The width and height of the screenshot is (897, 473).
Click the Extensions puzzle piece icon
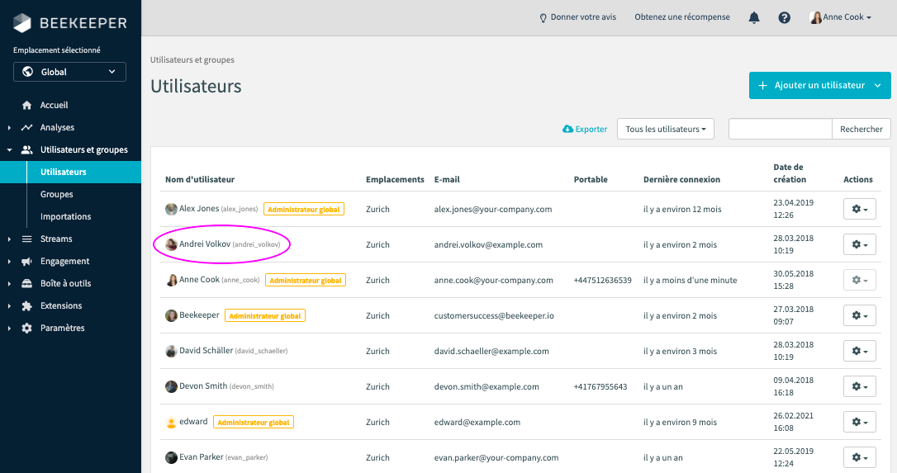coord(27,306)
